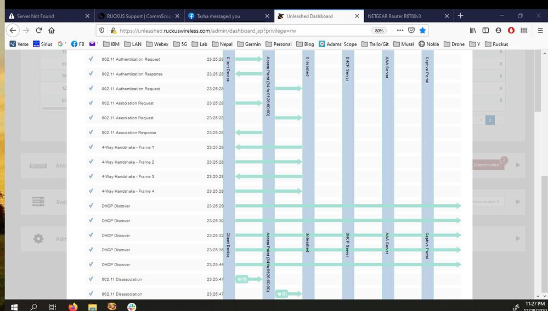548x311 pixels.
Task: Reload the Unleashed Dashboard page
Action: pyautogui.click(x=38, y=31)
